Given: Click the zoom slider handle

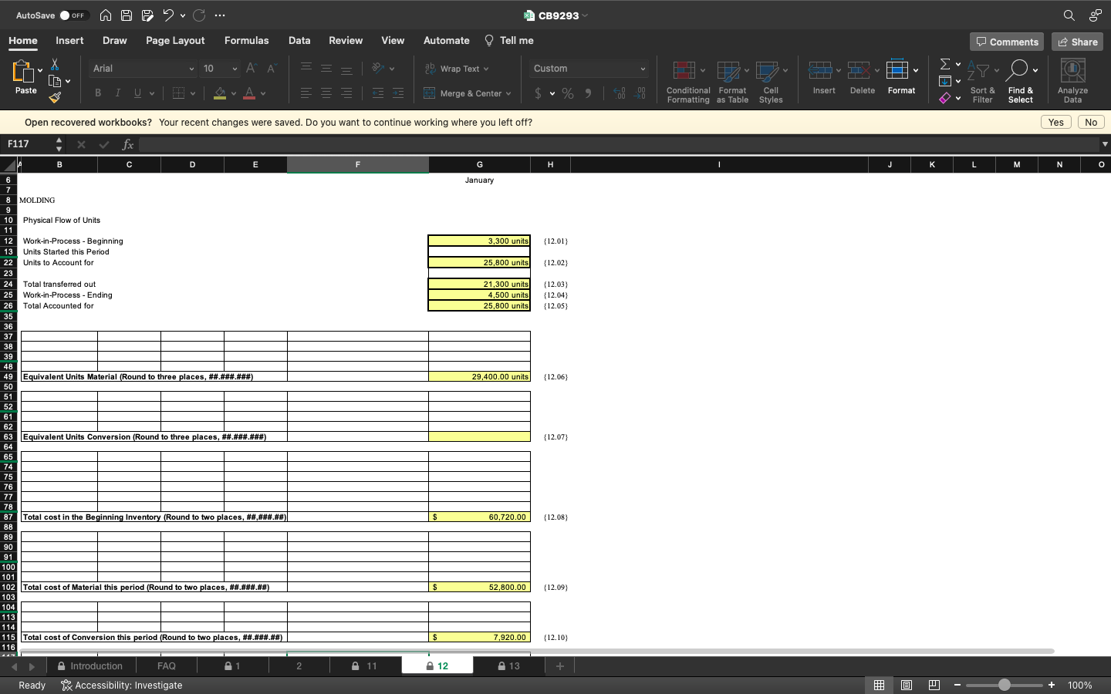Looking at the screenshot, I should (x=1004, y=685).
